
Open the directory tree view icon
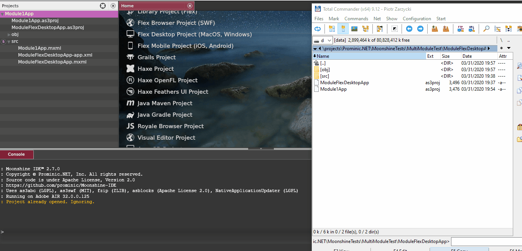[366, 29]
